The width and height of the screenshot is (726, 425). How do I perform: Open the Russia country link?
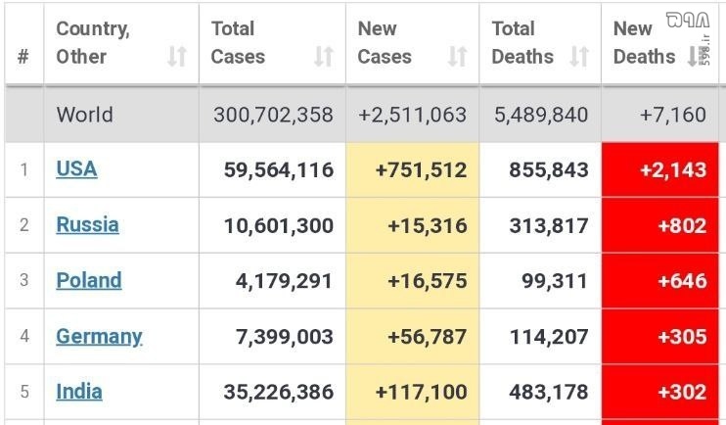[x=87, y=225]
